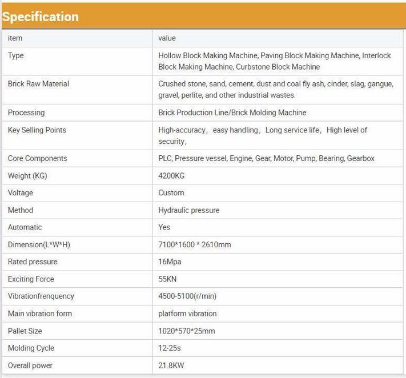Click the 16Mpa rated pressure value
Image resolution: width=406 pixels, height=378 pixels.
[170, 262]
